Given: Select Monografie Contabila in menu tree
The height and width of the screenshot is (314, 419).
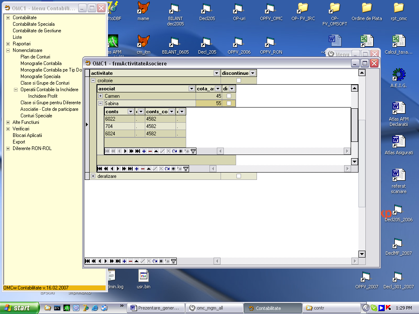Looking at the screenshot, I should [x=41, y=63].
